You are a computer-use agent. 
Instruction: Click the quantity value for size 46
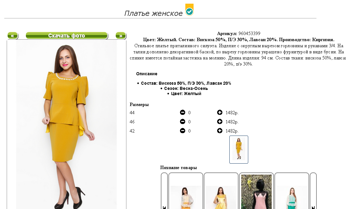coord(189,122)
